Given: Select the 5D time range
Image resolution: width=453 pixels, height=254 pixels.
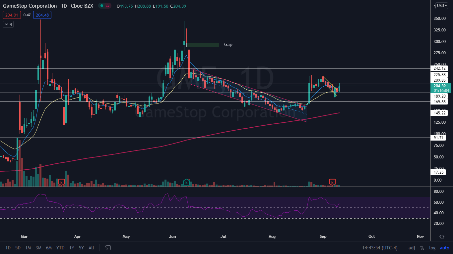Looking at the screenshot, I should (18, 248).
